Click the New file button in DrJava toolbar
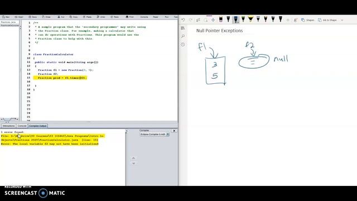 6,17
